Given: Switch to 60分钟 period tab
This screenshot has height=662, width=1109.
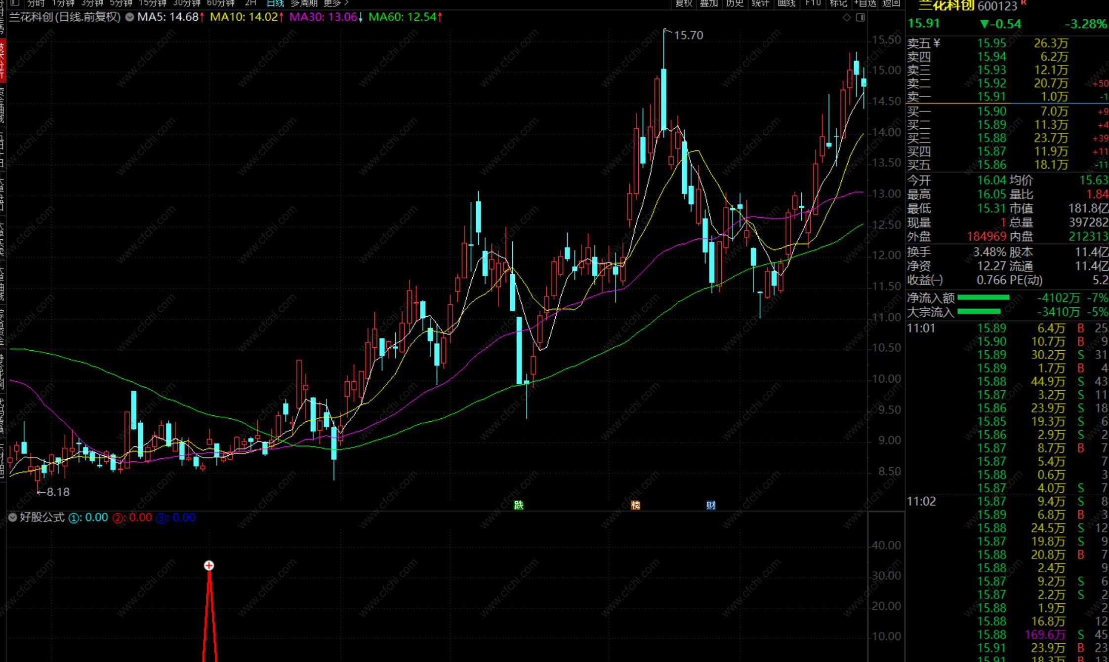Looking at the screenshot, I should coord(220,3).
